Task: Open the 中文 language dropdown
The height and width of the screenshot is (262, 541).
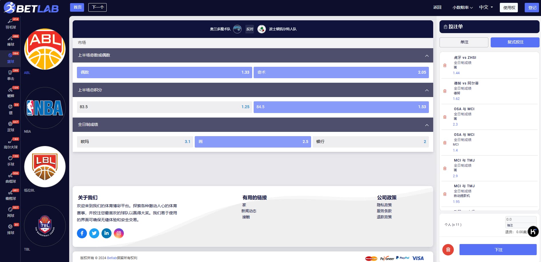Action: click(485, 7)
